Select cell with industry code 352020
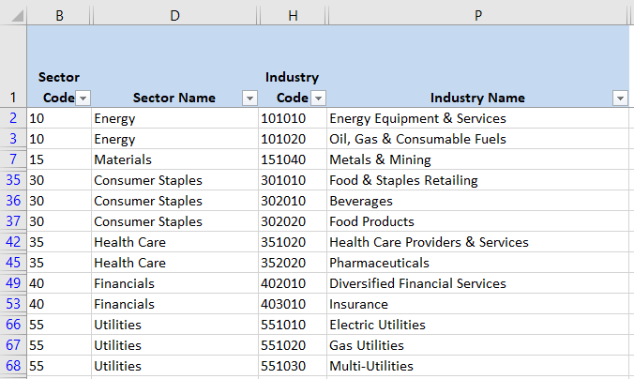 (293, 263)
